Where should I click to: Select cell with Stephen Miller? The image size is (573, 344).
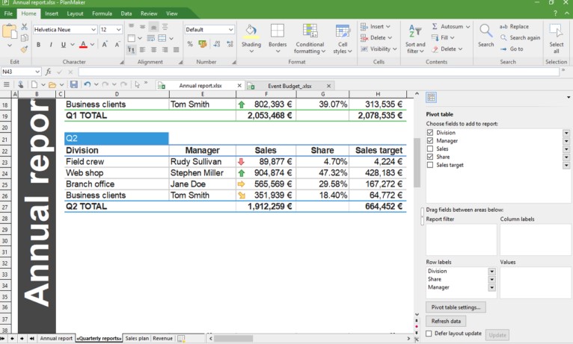tap(203, 172)
